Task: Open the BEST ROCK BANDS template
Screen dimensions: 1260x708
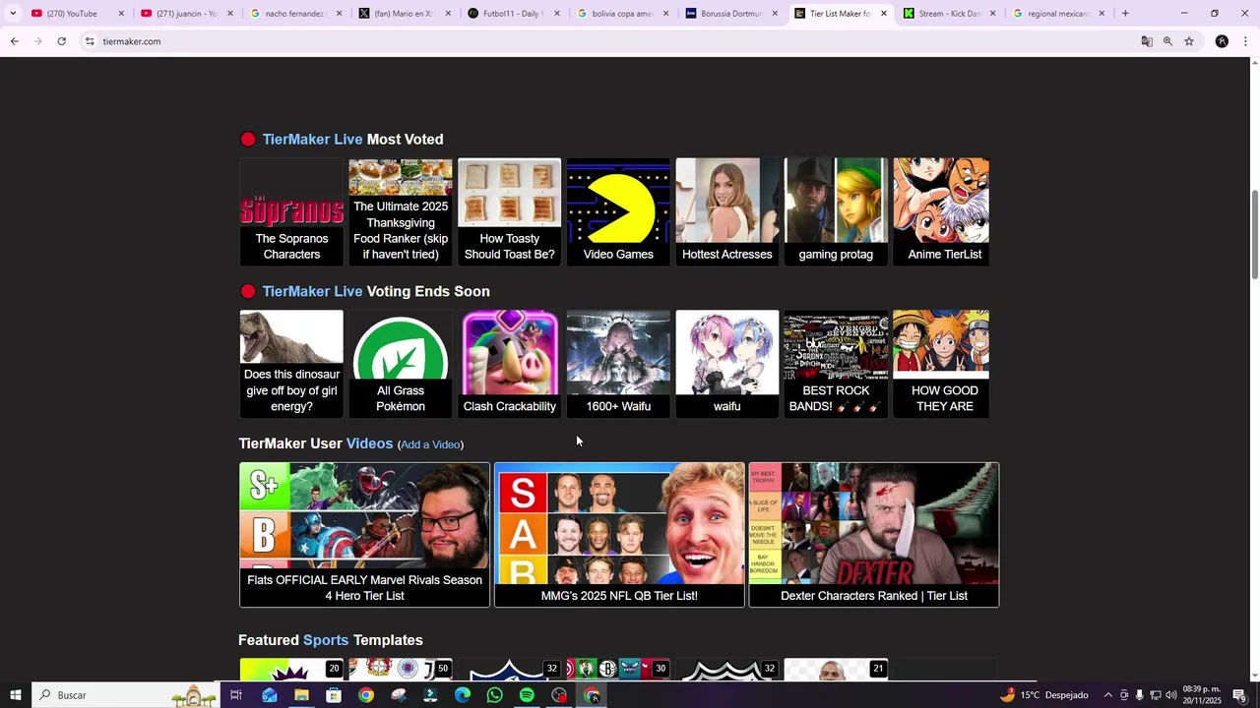Action: (x=836, y=364)
